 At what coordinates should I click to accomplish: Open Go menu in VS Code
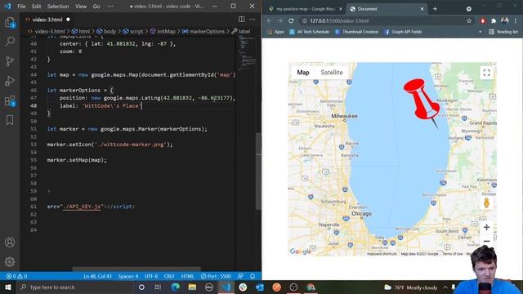[96, 7]
